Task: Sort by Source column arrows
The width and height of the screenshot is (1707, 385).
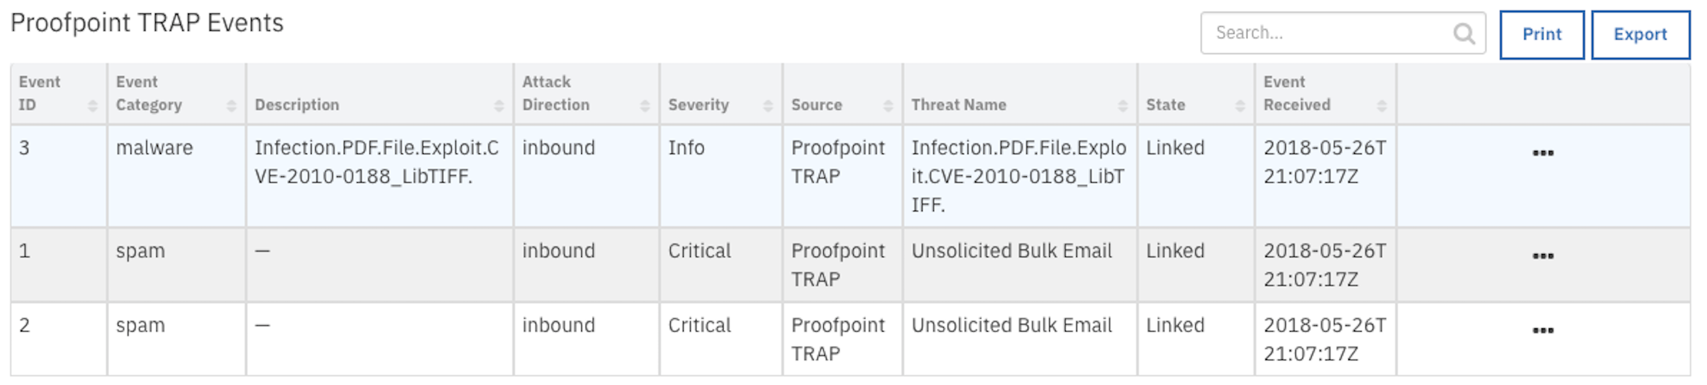Action: 888,106
